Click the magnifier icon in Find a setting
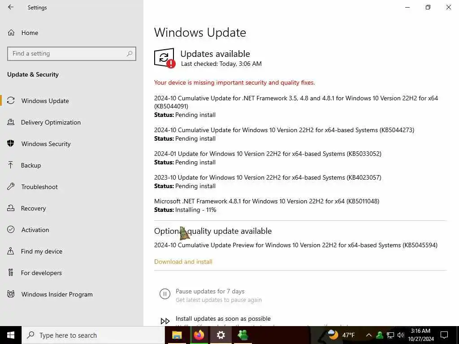 (x=130, y=54)
